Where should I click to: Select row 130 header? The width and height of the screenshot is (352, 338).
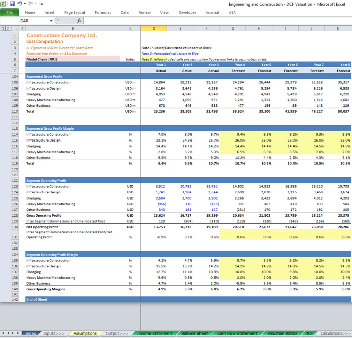point(15,227)
